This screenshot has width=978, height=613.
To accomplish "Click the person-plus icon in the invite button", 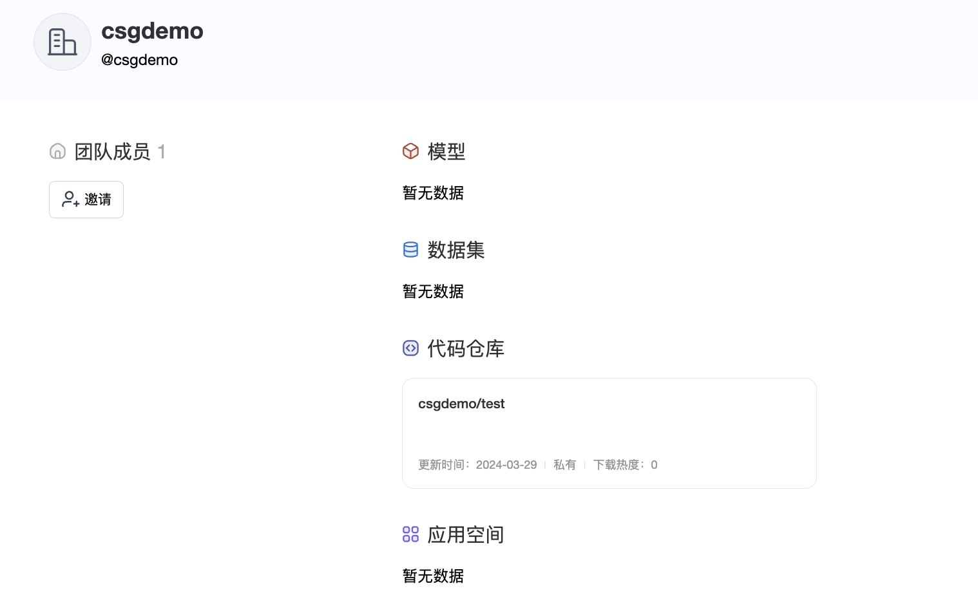I will (x=70, y=200).
